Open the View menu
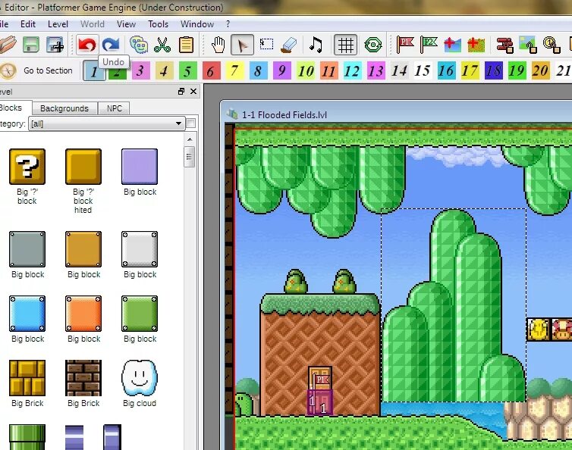Image resolution: width=572 pixels, height=450 pixels. (x=126, y=24)
